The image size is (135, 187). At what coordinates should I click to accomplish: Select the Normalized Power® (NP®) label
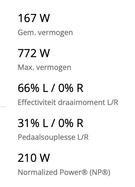64,172
